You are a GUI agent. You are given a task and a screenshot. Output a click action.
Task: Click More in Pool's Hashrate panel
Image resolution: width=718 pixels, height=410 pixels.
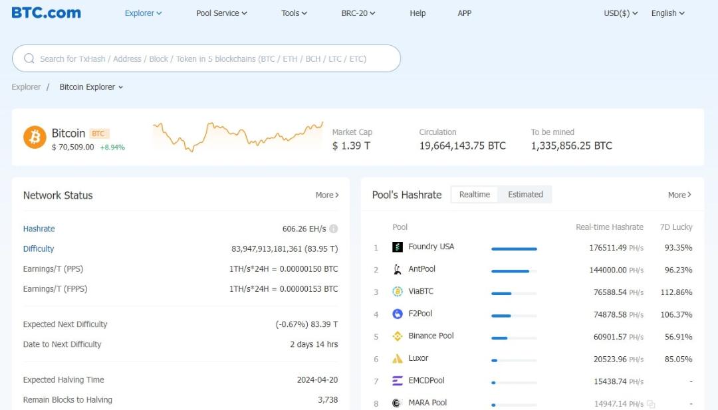[x=679, y=195]
